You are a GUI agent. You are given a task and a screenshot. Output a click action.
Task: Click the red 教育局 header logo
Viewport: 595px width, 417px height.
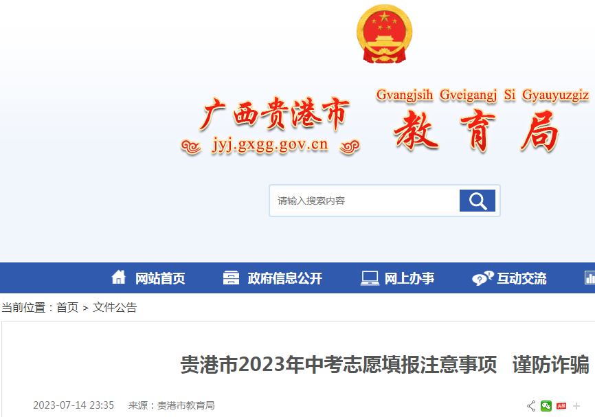[x=477, y=131]
